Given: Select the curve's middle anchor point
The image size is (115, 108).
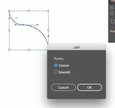Looking at the screenshot, I should coord(23,25).
